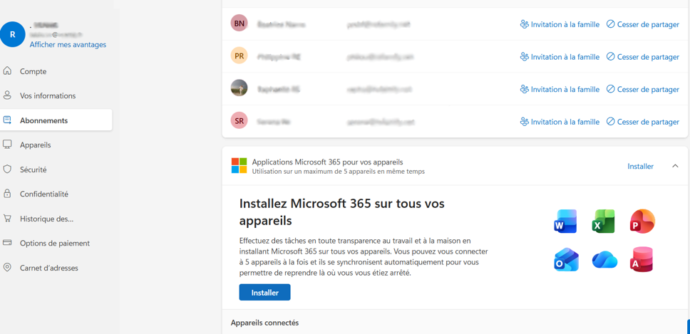Image resolution: width=690 pixels, height=334 pixels.
Task: Click the PowerPoint app icon
Action: pyautogui.click(x=642, y=221)
